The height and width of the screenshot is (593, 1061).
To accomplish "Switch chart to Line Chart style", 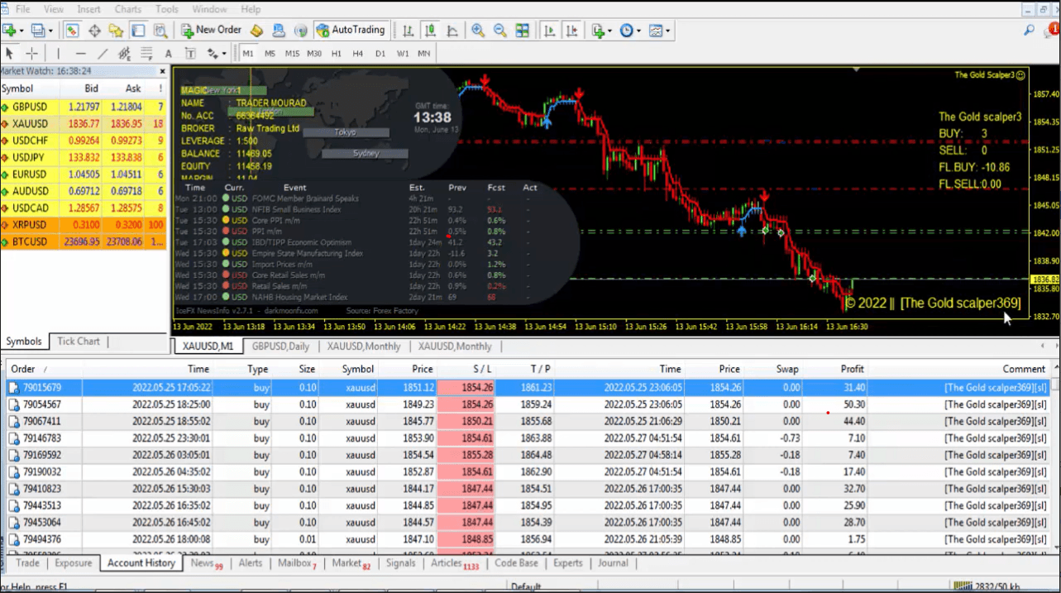I will [452, 31].
